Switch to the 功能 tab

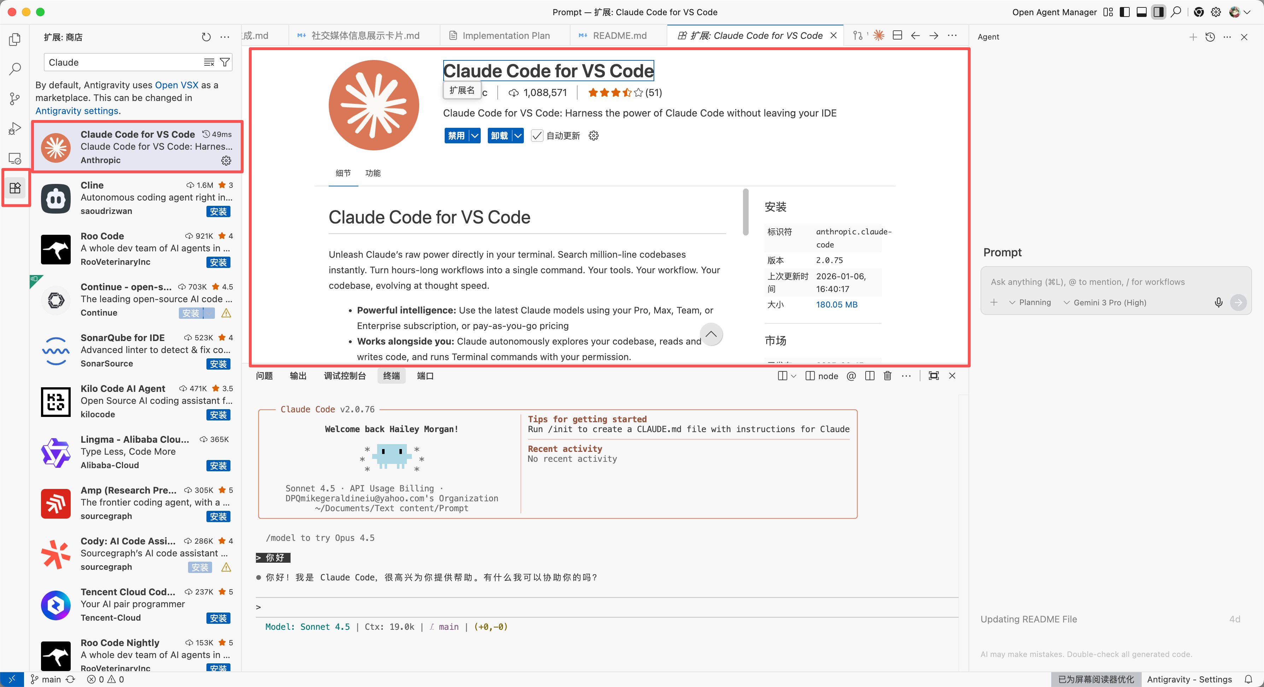pos(373,173)
